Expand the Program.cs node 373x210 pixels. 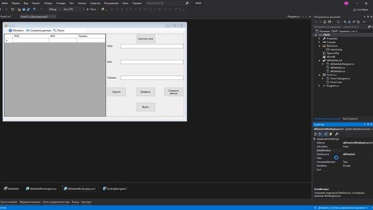[319, 86]
